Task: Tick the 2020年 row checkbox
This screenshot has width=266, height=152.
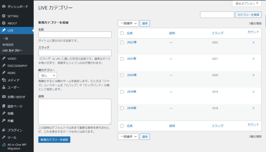Action: 122,75
